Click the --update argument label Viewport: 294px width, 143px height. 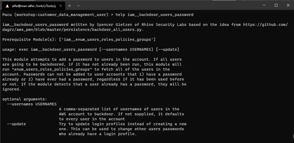(17, 124)
